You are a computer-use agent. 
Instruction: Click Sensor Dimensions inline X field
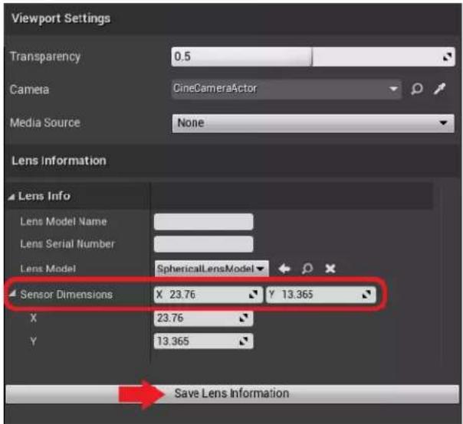tap(209, 295)
